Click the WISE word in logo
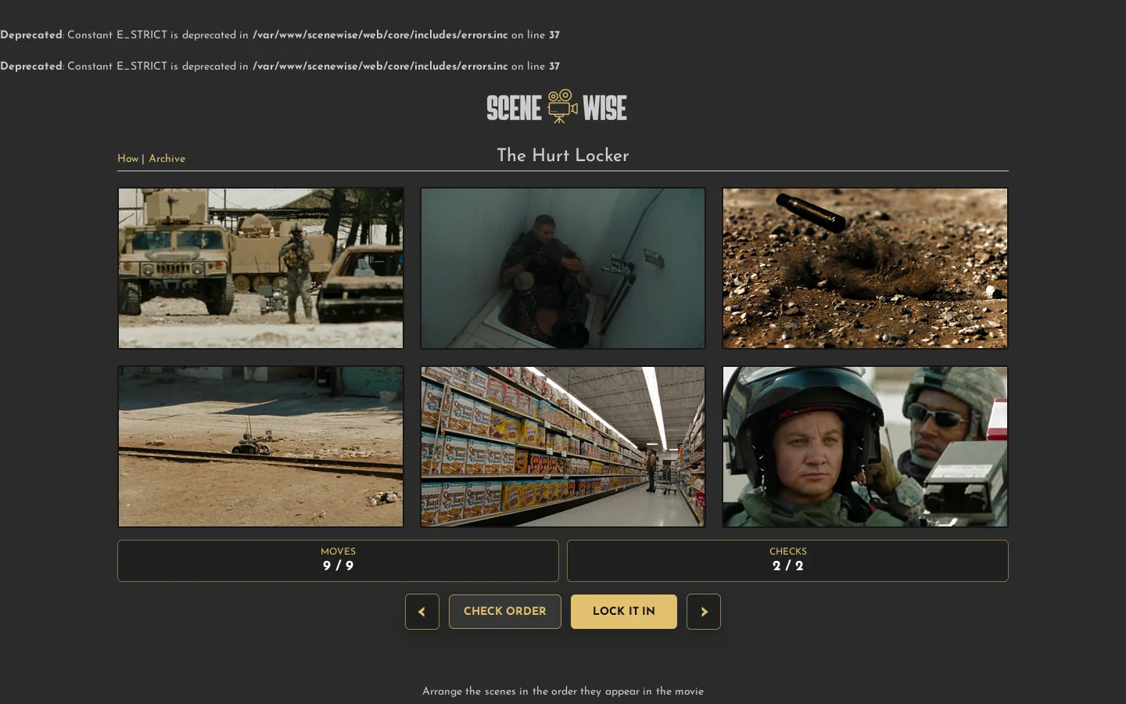This screenshot has width=1126, height=704. (x=604, y=108)
